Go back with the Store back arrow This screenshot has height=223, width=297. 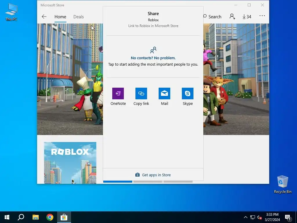[44, 17]
